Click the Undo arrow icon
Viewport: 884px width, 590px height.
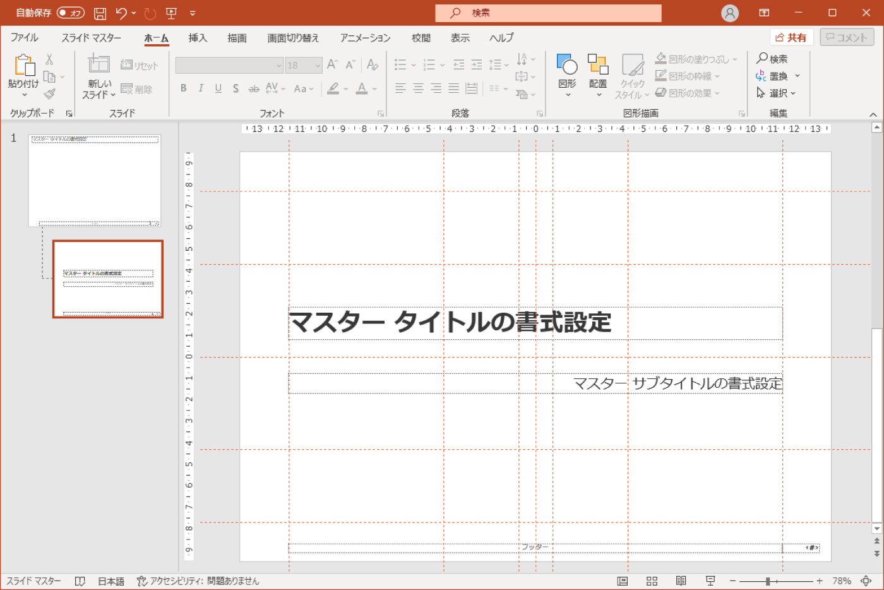pyautogui.click(x=121, y=13)
